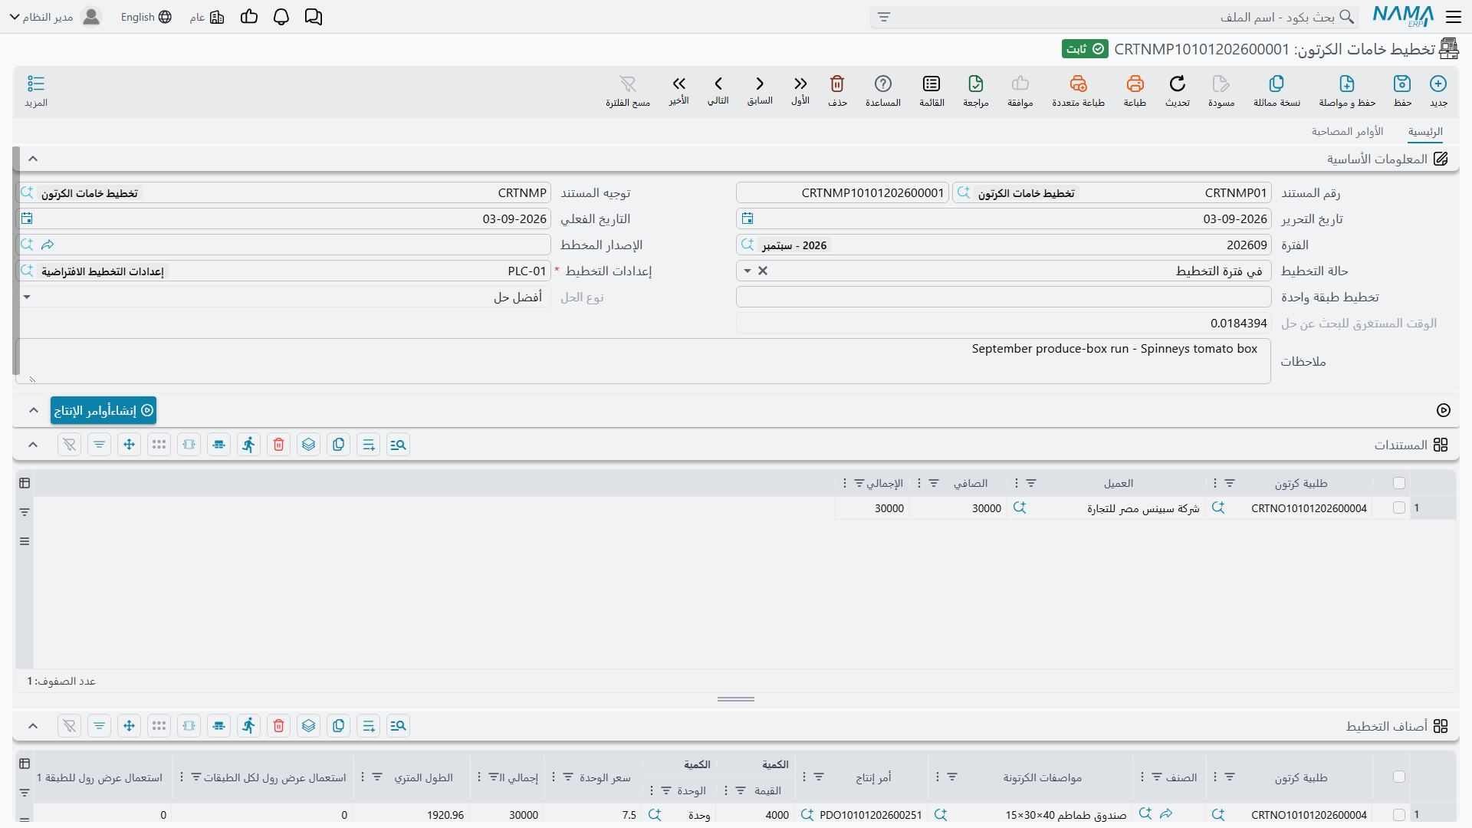
Task: Check row 1 checkbox in أصناف التخطيط grid
Action: tap(1399, 815)
